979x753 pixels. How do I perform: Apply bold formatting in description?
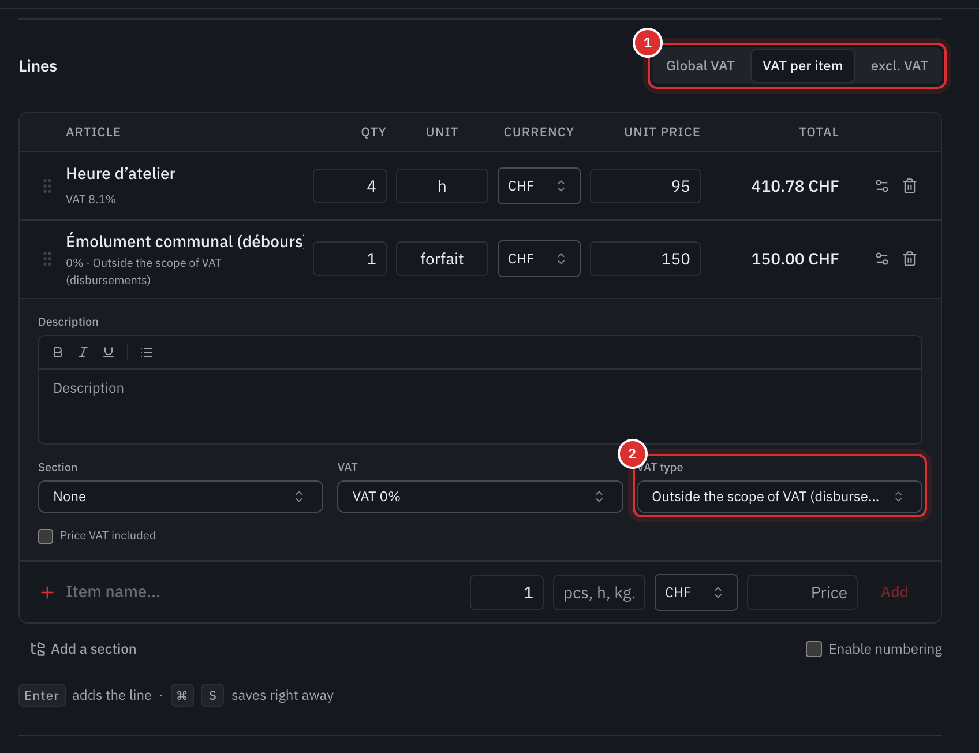58,352
